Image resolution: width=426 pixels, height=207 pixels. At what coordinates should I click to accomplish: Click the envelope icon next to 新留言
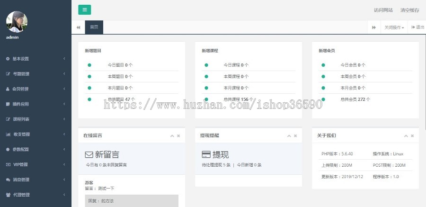click(89, 155)
